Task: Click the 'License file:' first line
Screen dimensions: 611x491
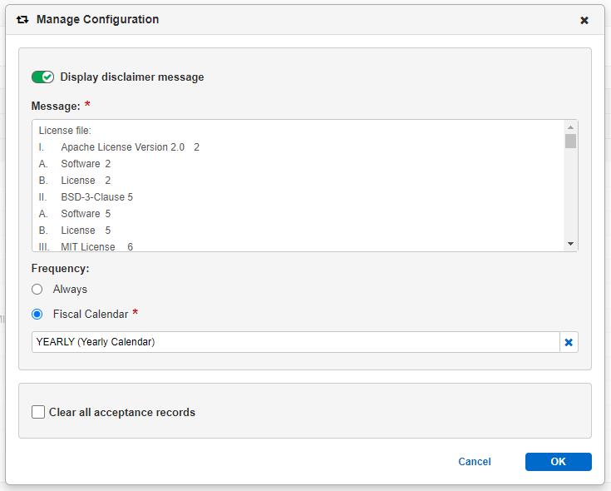Action: pos(65,131)
